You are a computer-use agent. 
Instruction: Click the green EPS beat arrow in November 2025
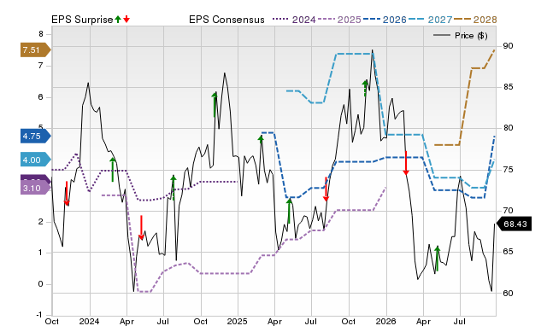coord(365,88)
